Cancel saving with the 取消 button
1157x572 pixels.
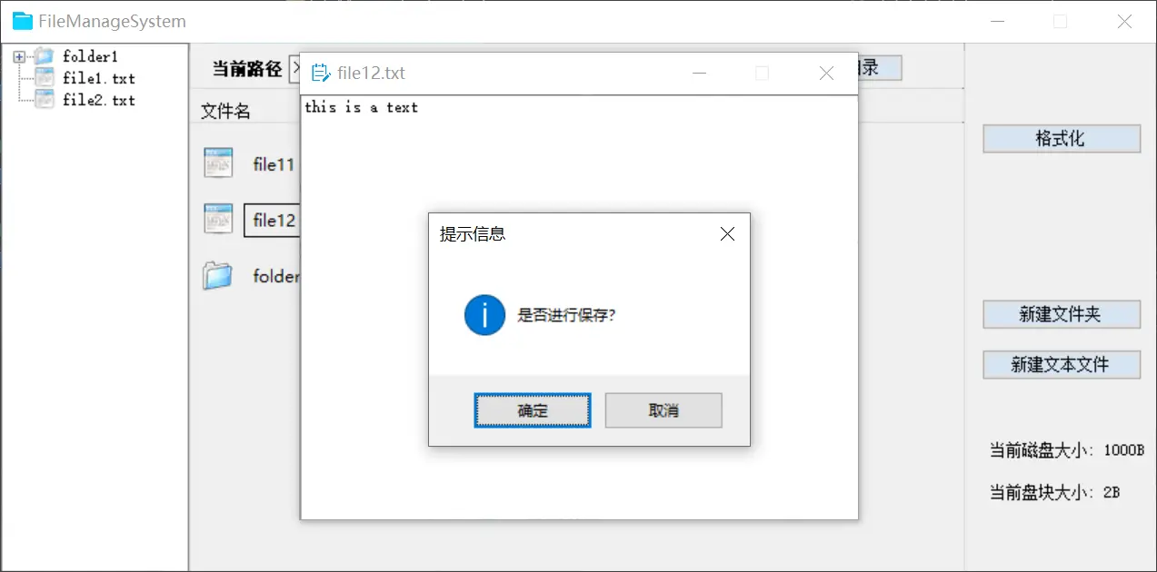pyautogui.click(x=663, y=410)
